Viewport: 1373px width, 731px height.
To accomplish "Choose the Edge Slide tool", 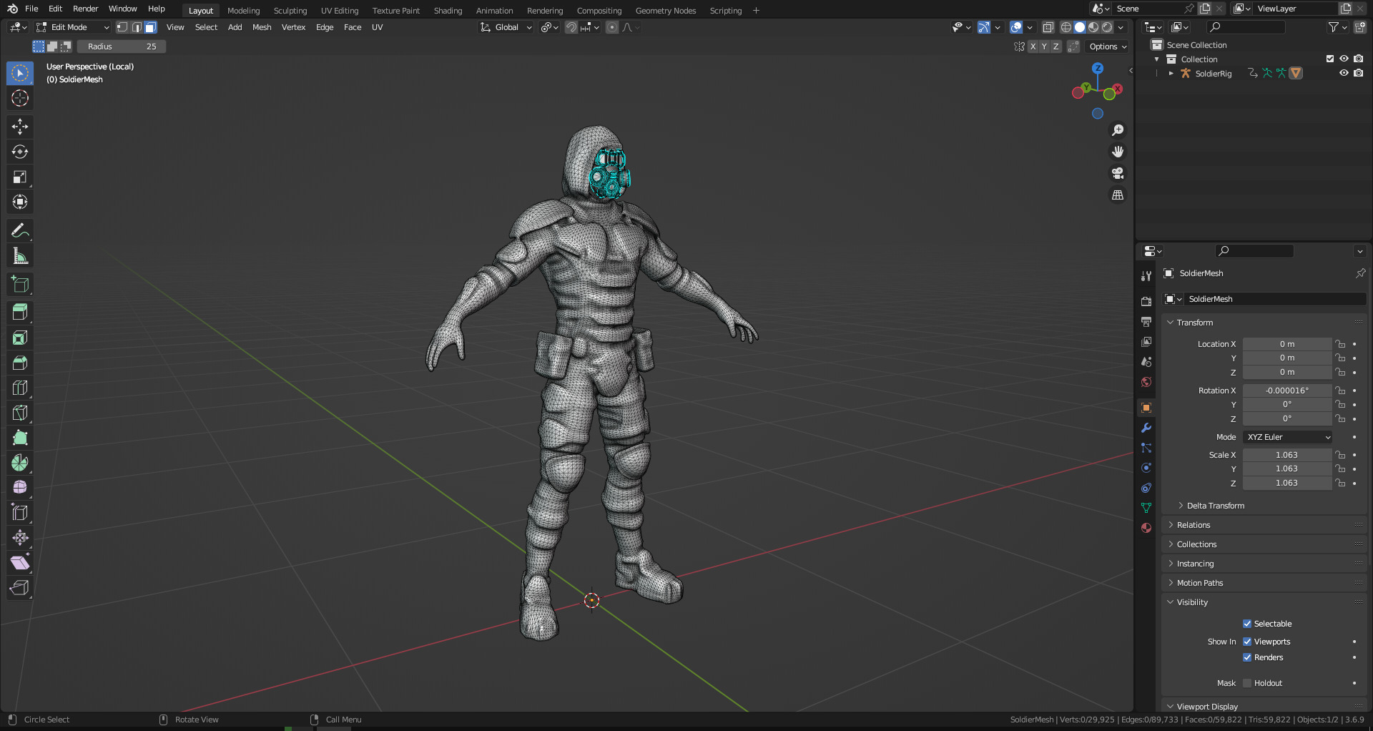I will [x=20, y=513].
